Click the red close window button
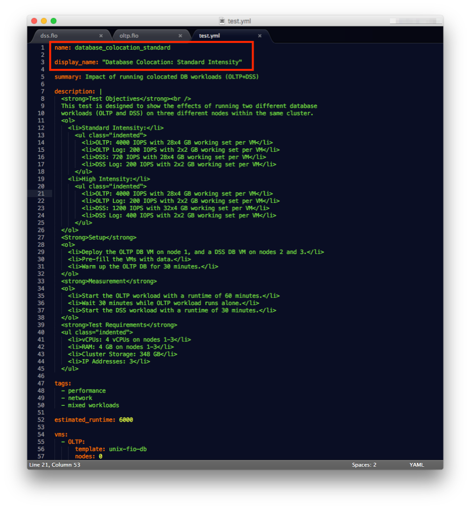470x508 pixels. point(34,21)
